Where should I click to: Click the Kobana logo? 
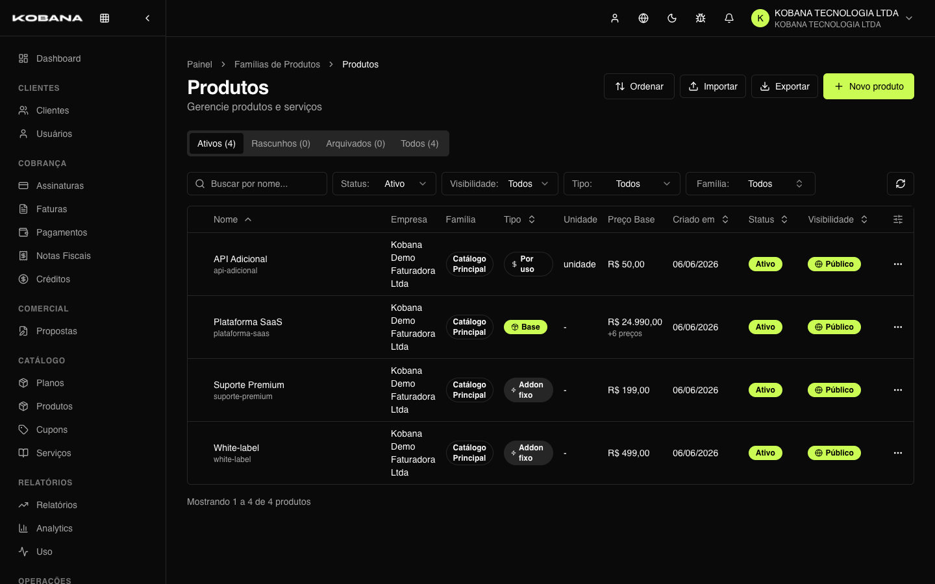(47, 18)
